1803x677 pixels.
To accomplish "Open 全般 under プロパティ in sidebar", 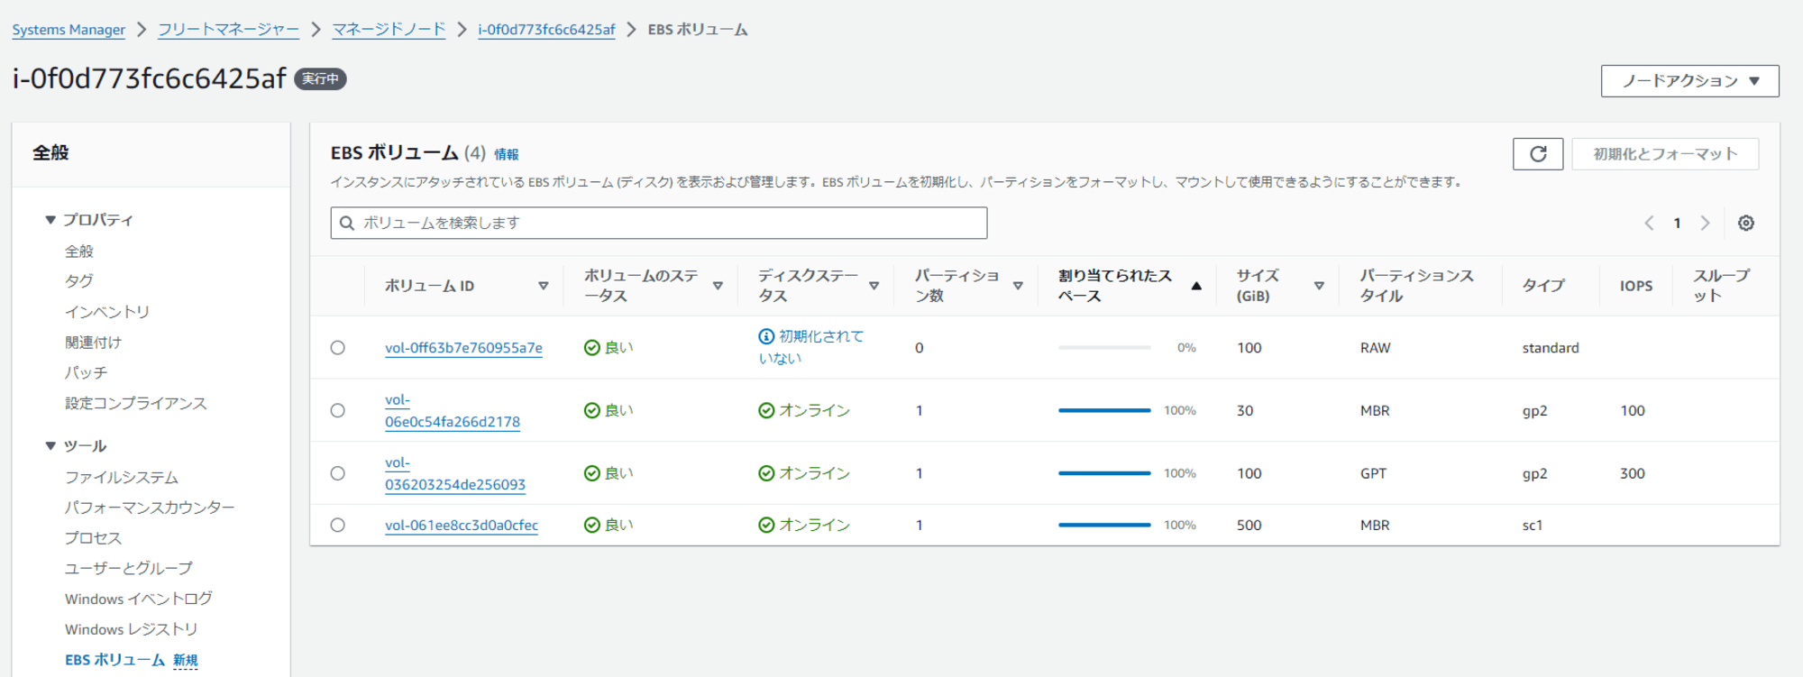I will [x=79, y=252].
